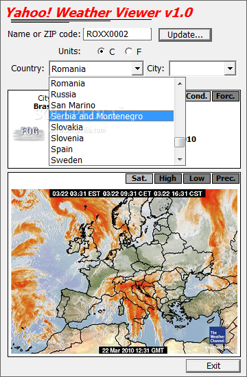Choose Spain from the country list
The image size is (247, 377).
(x=111, y=149)
